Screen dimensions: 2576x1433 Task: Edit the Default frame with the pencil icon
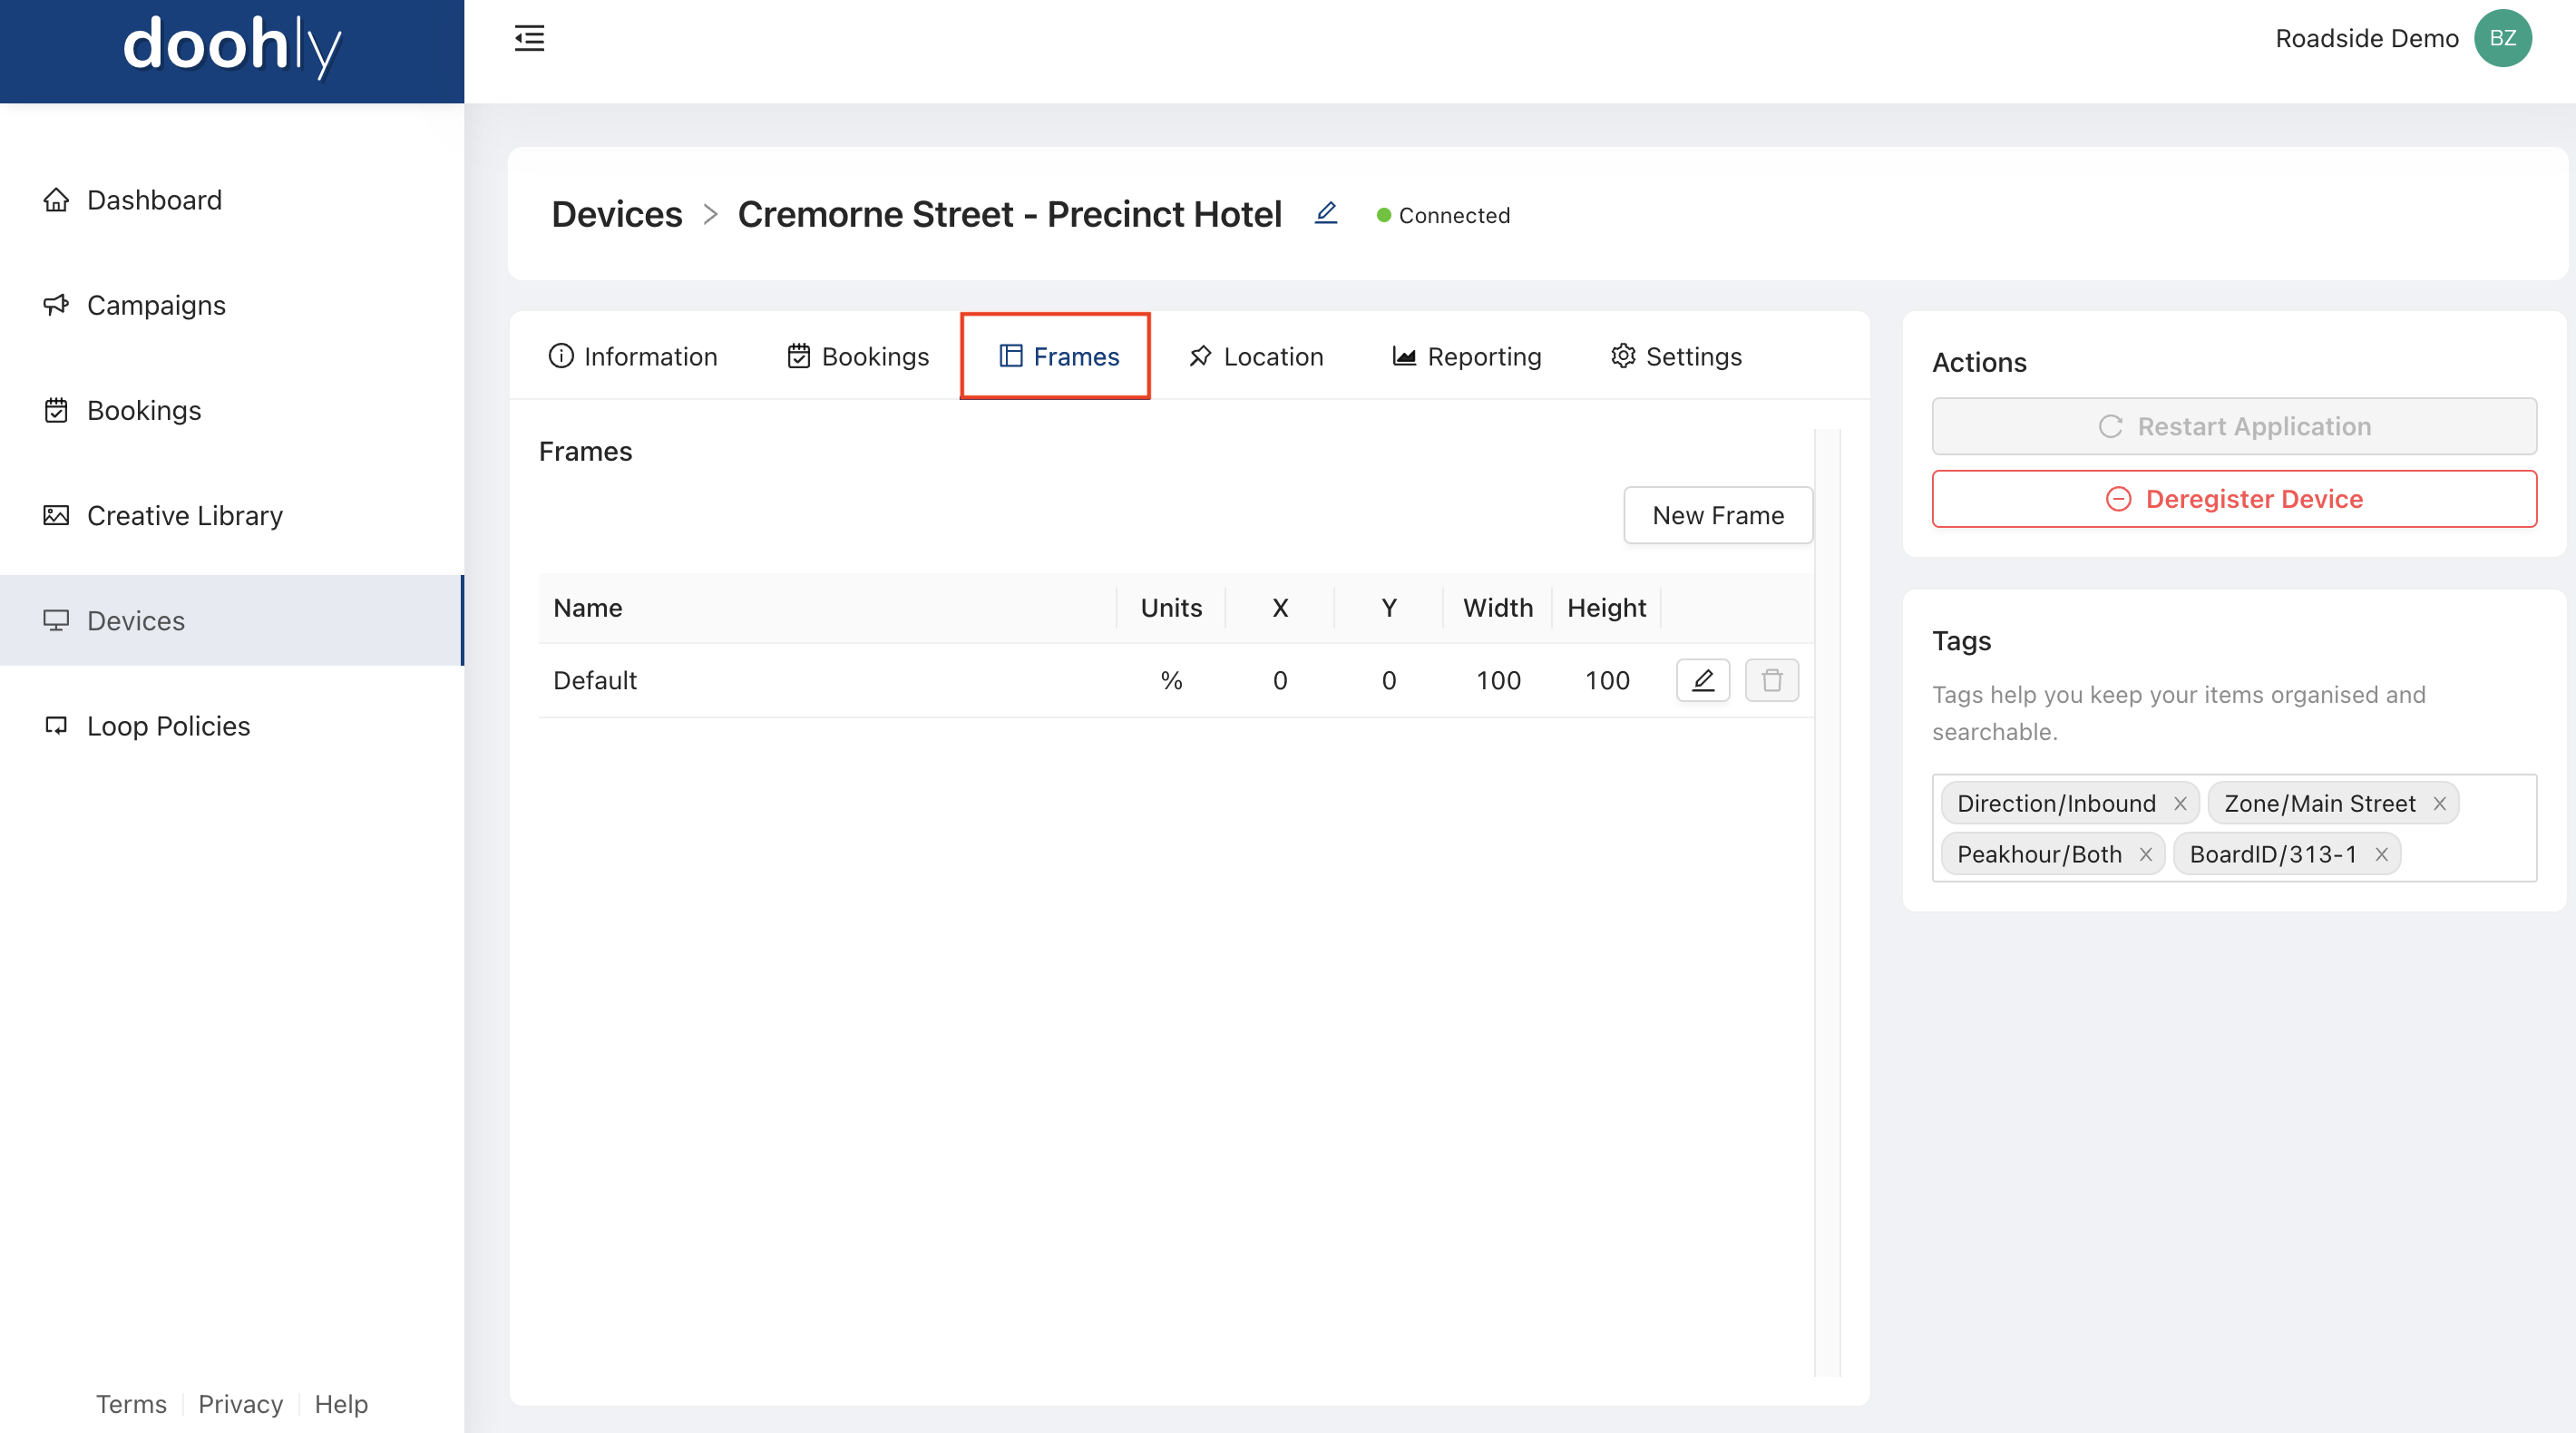[x=1702, y=680]
